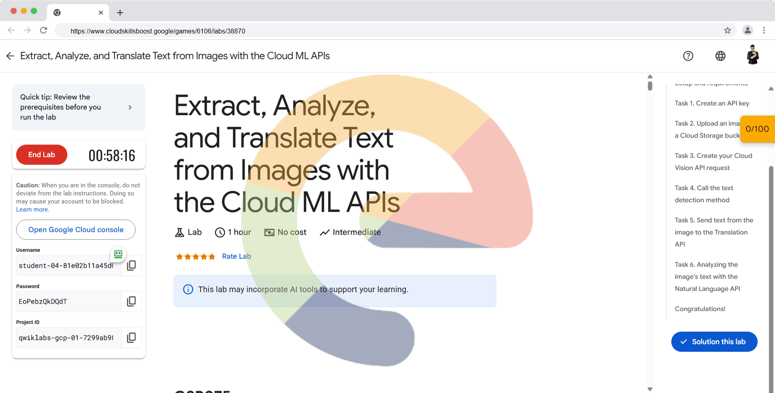Reload the page in the browser
Image resolution: width=775 pixels, height=393 pixels.
pyautogui.click(x=44, y=31)
